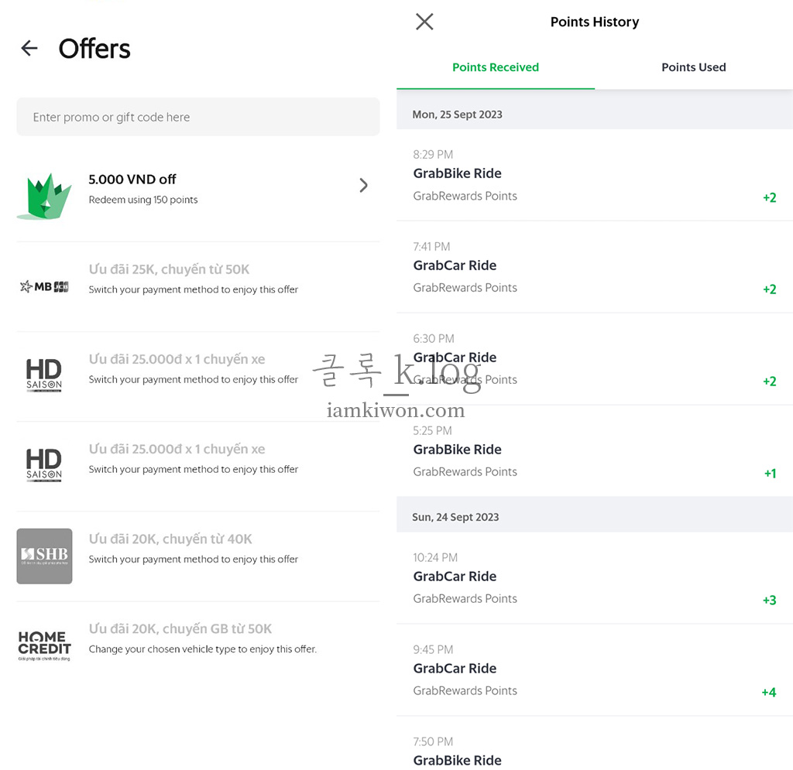Open the 8:29 PM GrabBike Ride entry
Viewport: 793px width, 770px height.
tap(595, 175)
